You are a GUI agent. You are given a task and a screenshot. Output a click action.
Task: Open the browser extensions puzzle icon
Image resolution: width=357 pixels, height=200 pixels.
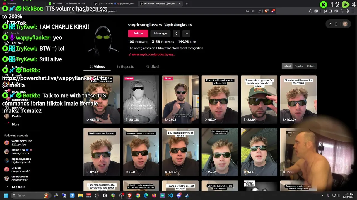click(310, 11)
